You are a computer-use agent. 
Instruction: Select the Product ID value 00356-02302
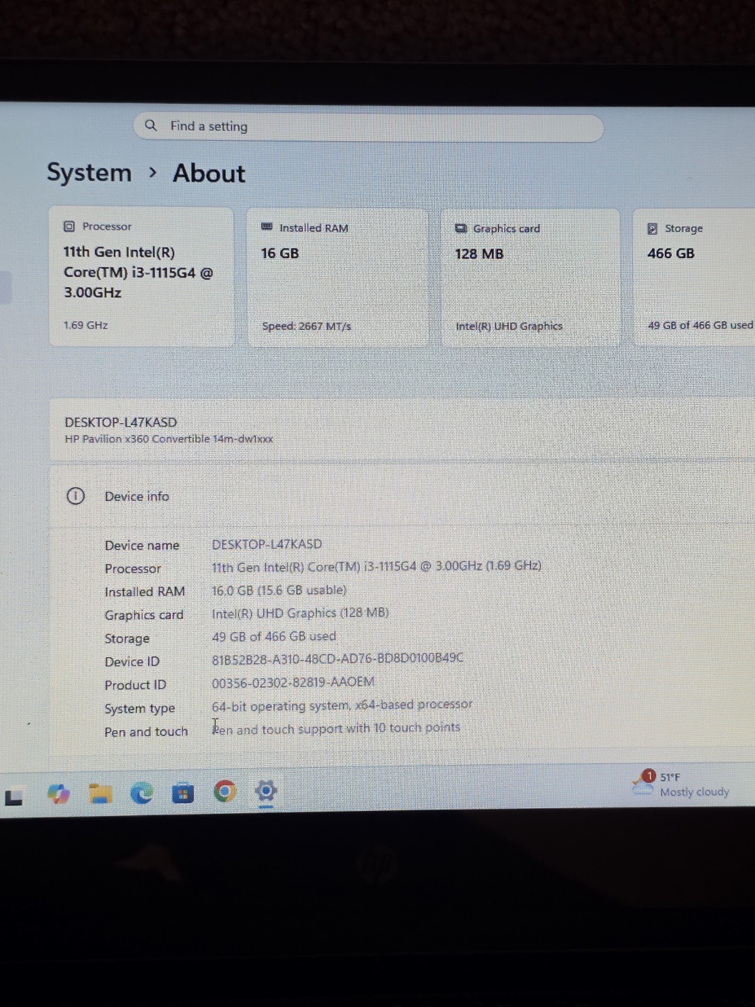coord(293,682)
